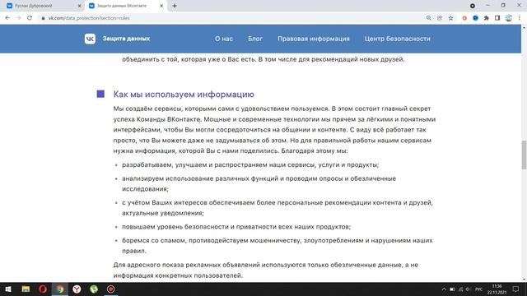Open the clock and date panel

coord(497,289)
